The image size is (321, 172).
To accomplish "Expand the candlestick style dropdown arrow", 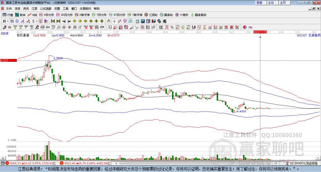I will point(37,21).
